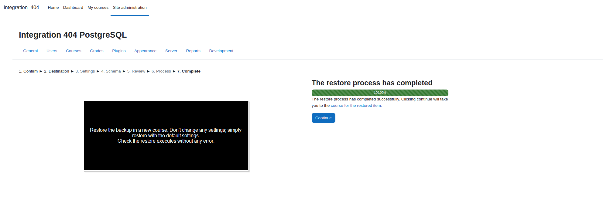Click '1. Confirm' restore step
The height and width of the screenshot is (217, 603).
(28, 71)
